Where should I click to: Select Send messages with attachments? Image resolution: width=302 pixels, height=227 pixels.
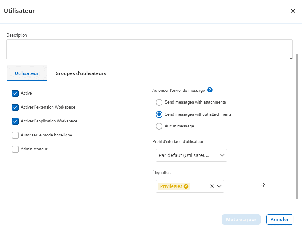pyautogui.click(x=159, y=102)
